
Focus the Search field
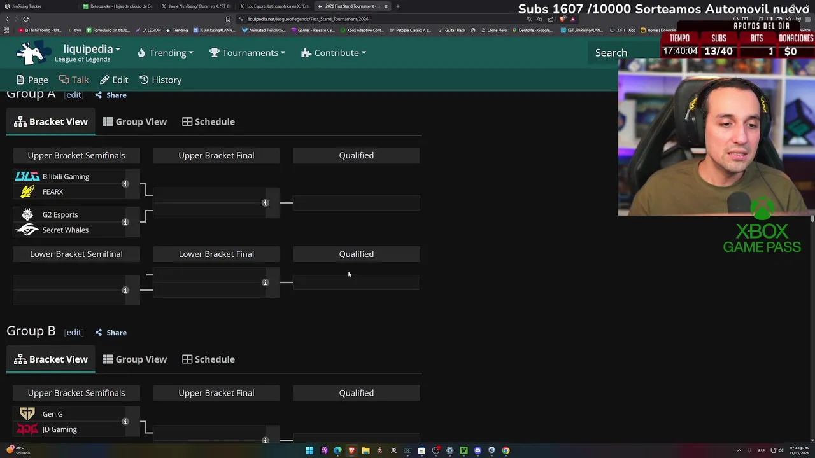pos(611,53)
